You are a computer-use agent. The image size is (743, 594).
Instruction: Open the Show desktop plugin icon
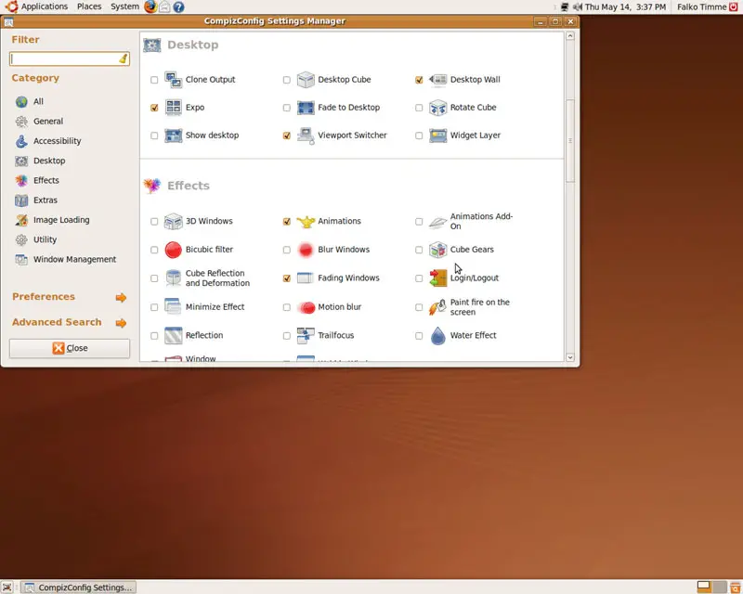point(173,136)
